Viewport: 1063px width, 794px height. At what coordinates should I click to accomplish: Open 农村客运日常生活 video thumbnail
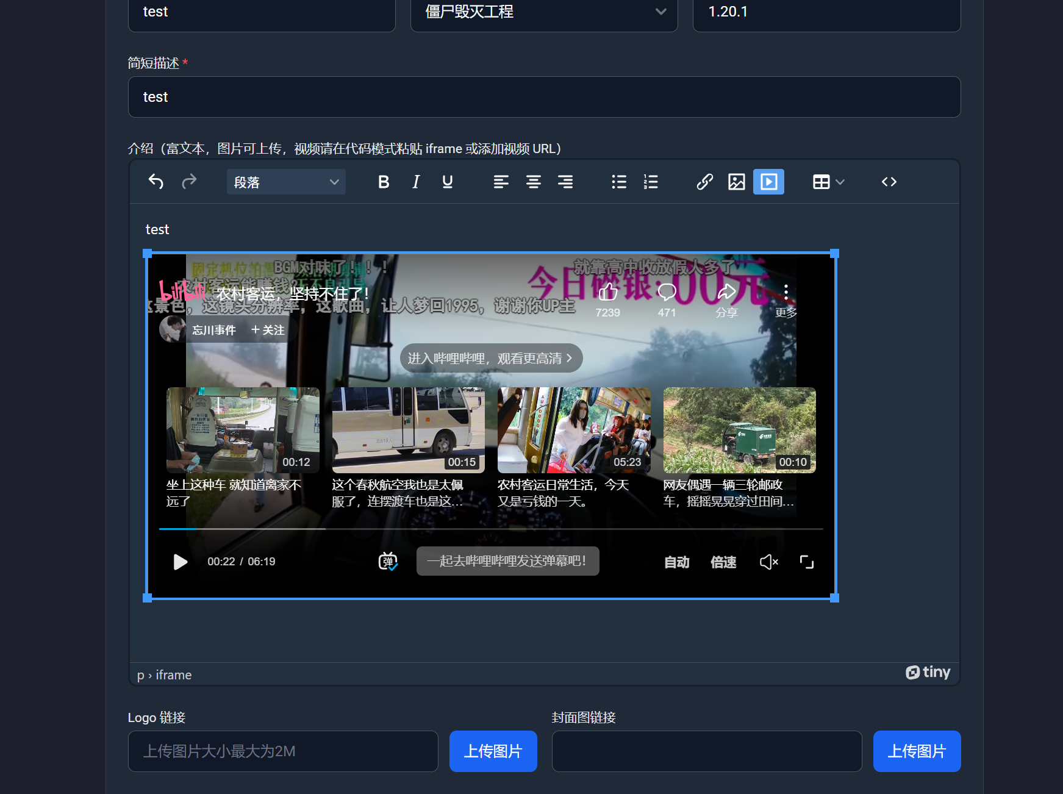[574, 430]
